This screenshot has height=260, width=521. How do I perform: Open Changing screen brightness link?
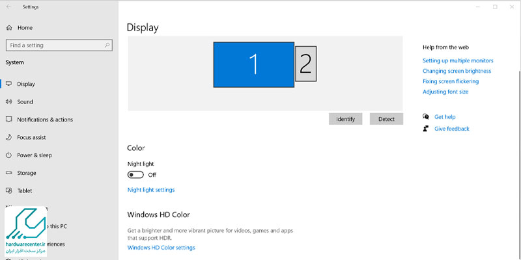point(457,71)
